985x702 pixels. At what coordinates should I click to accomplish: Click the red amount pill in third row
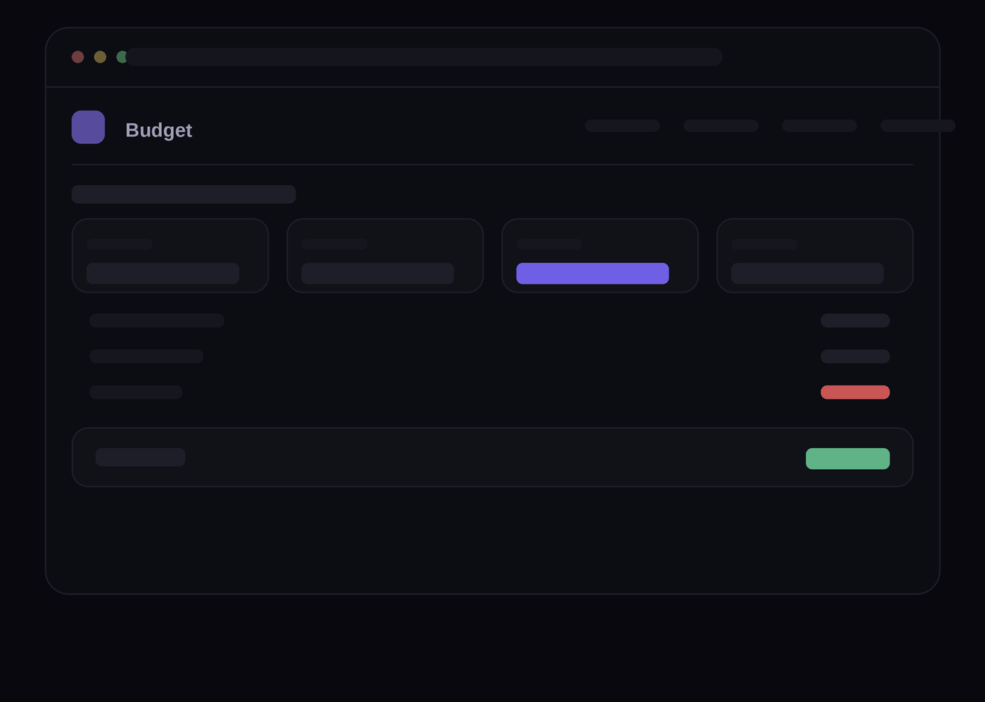(855, 392)
